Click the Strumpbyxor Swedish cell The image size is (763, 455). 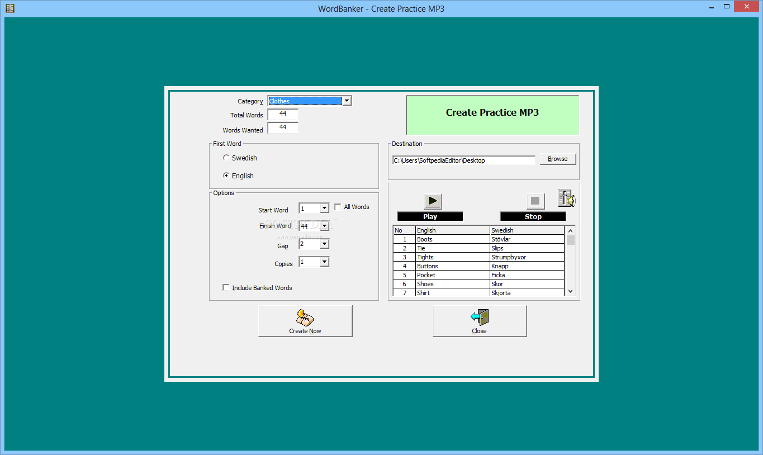click(527, 257)
